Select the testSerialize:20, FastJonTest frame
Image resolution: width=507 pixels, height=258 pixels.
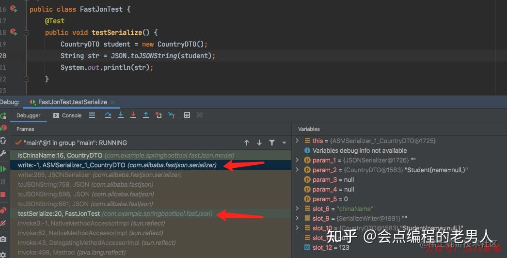click(151, 214)
